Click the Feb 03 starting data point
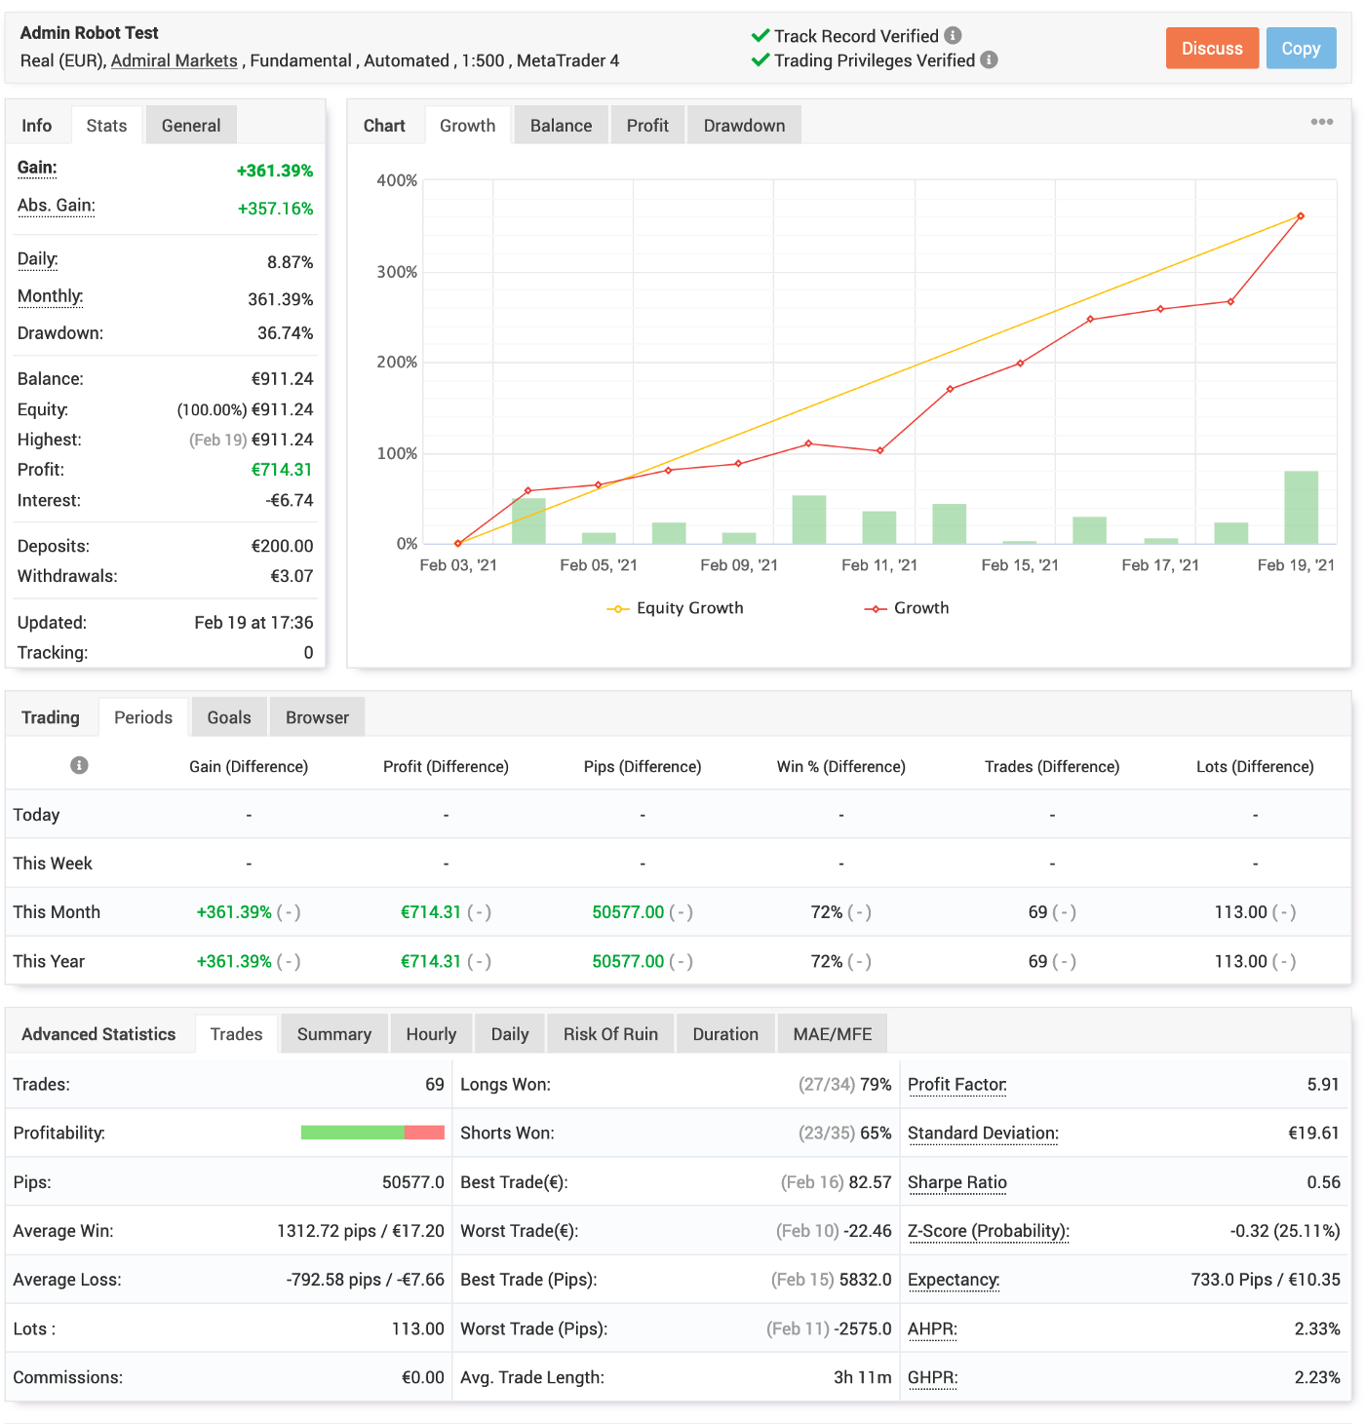Viewport: 1365px width, 1424px height. [458, 543]
